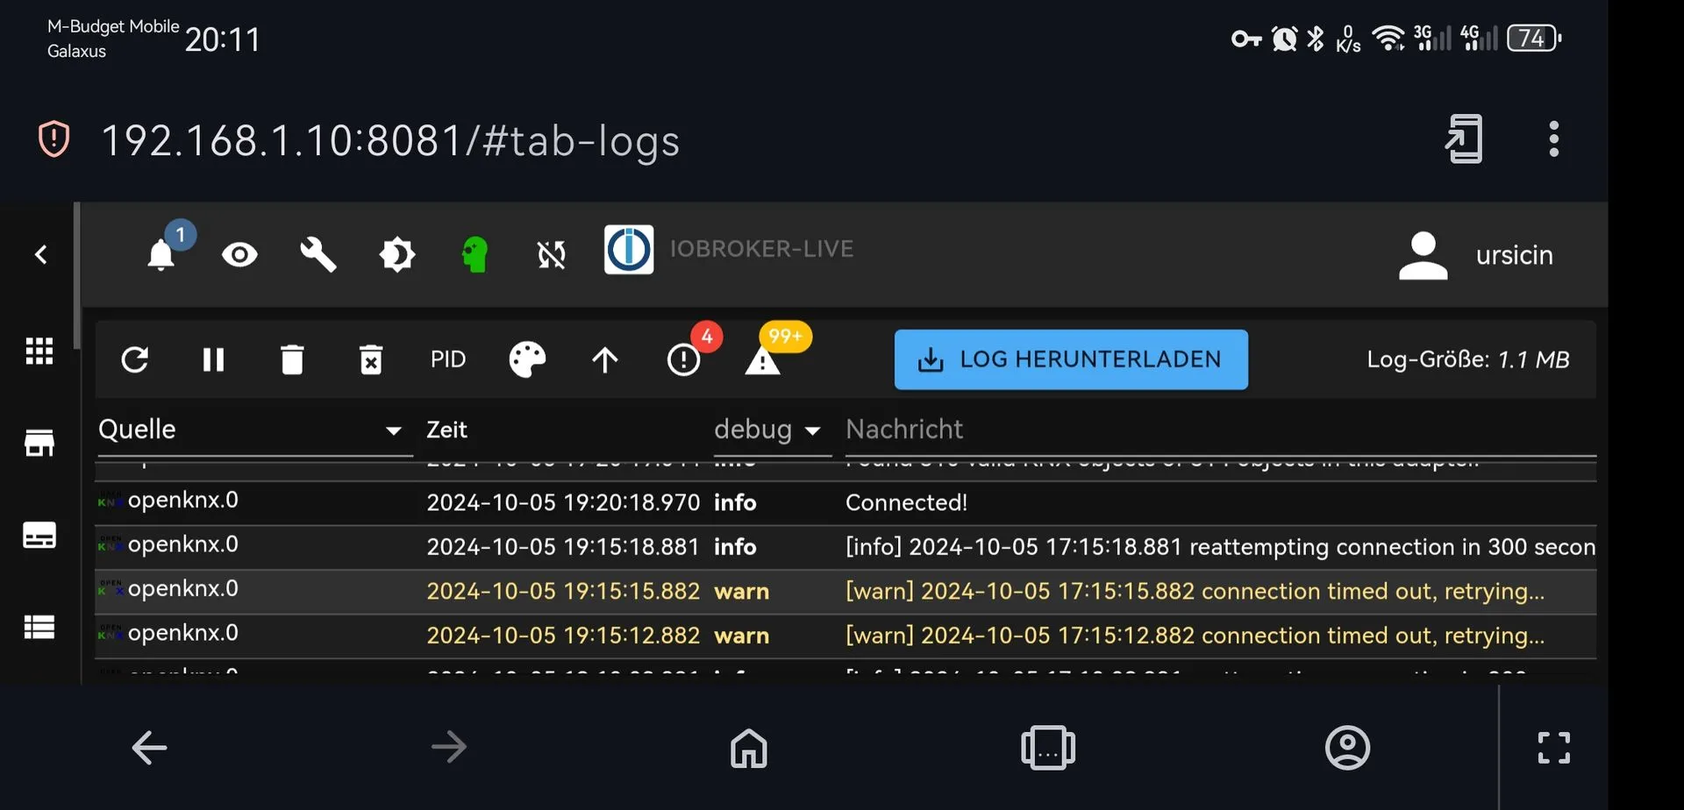Screen dimensions: 1684x810
Task: Open user ursicin profile
Action: [1475, 255]
